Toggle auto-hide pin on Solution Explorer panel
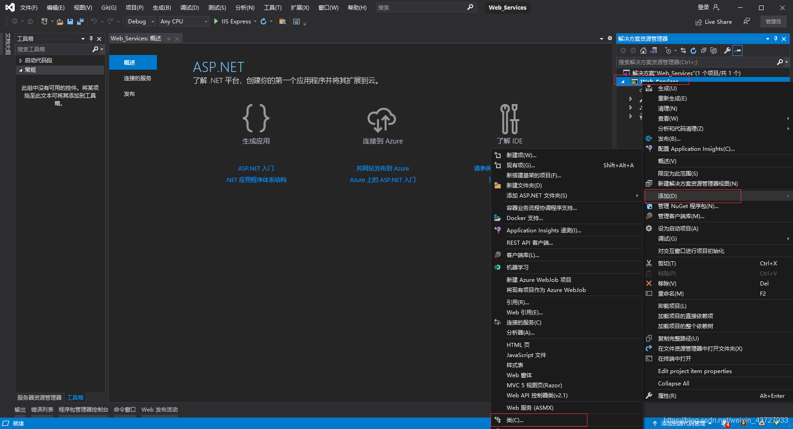The height and width of the screenshot is (429, 793). (776, 38)
